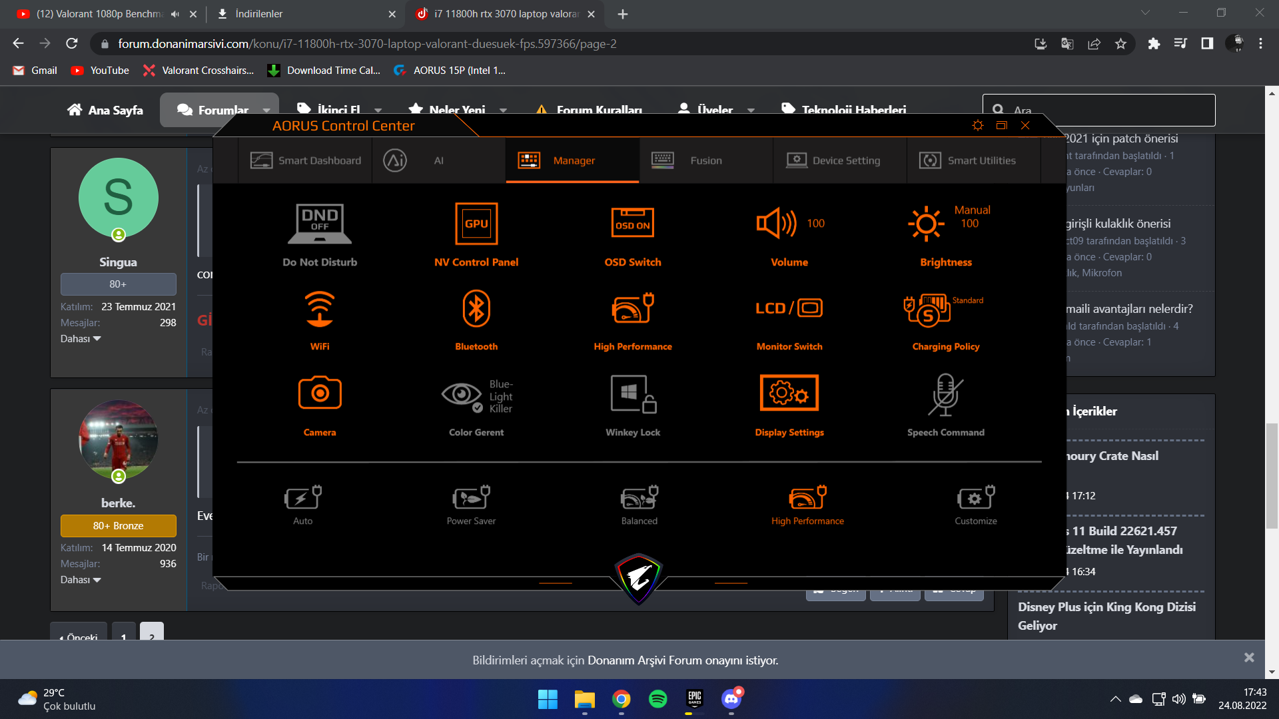
Task: Open the Windows Start menu
Action: coord(548,699)
